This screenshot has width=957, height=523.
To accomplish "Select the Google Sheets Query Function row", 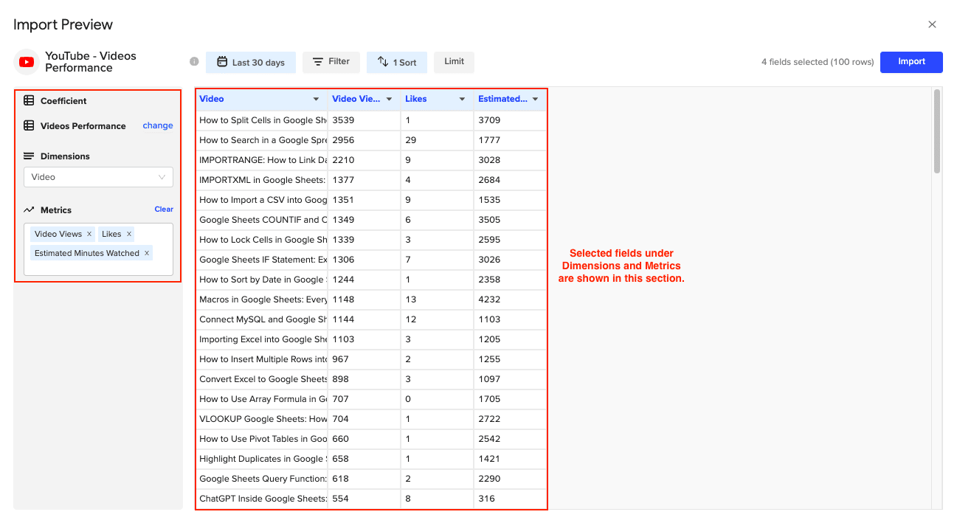I will pyautogui.click(x=371, y=479).
